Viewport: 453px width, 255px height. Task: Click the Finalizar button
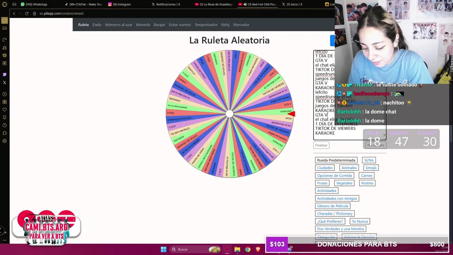(321, 145)
